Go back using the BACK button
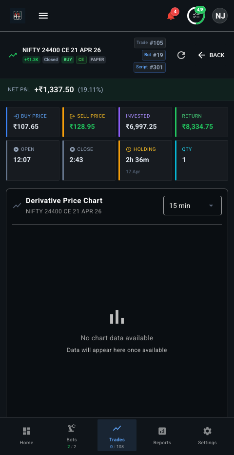Viewport: 234px width, 455px height. tap(211, 55)
